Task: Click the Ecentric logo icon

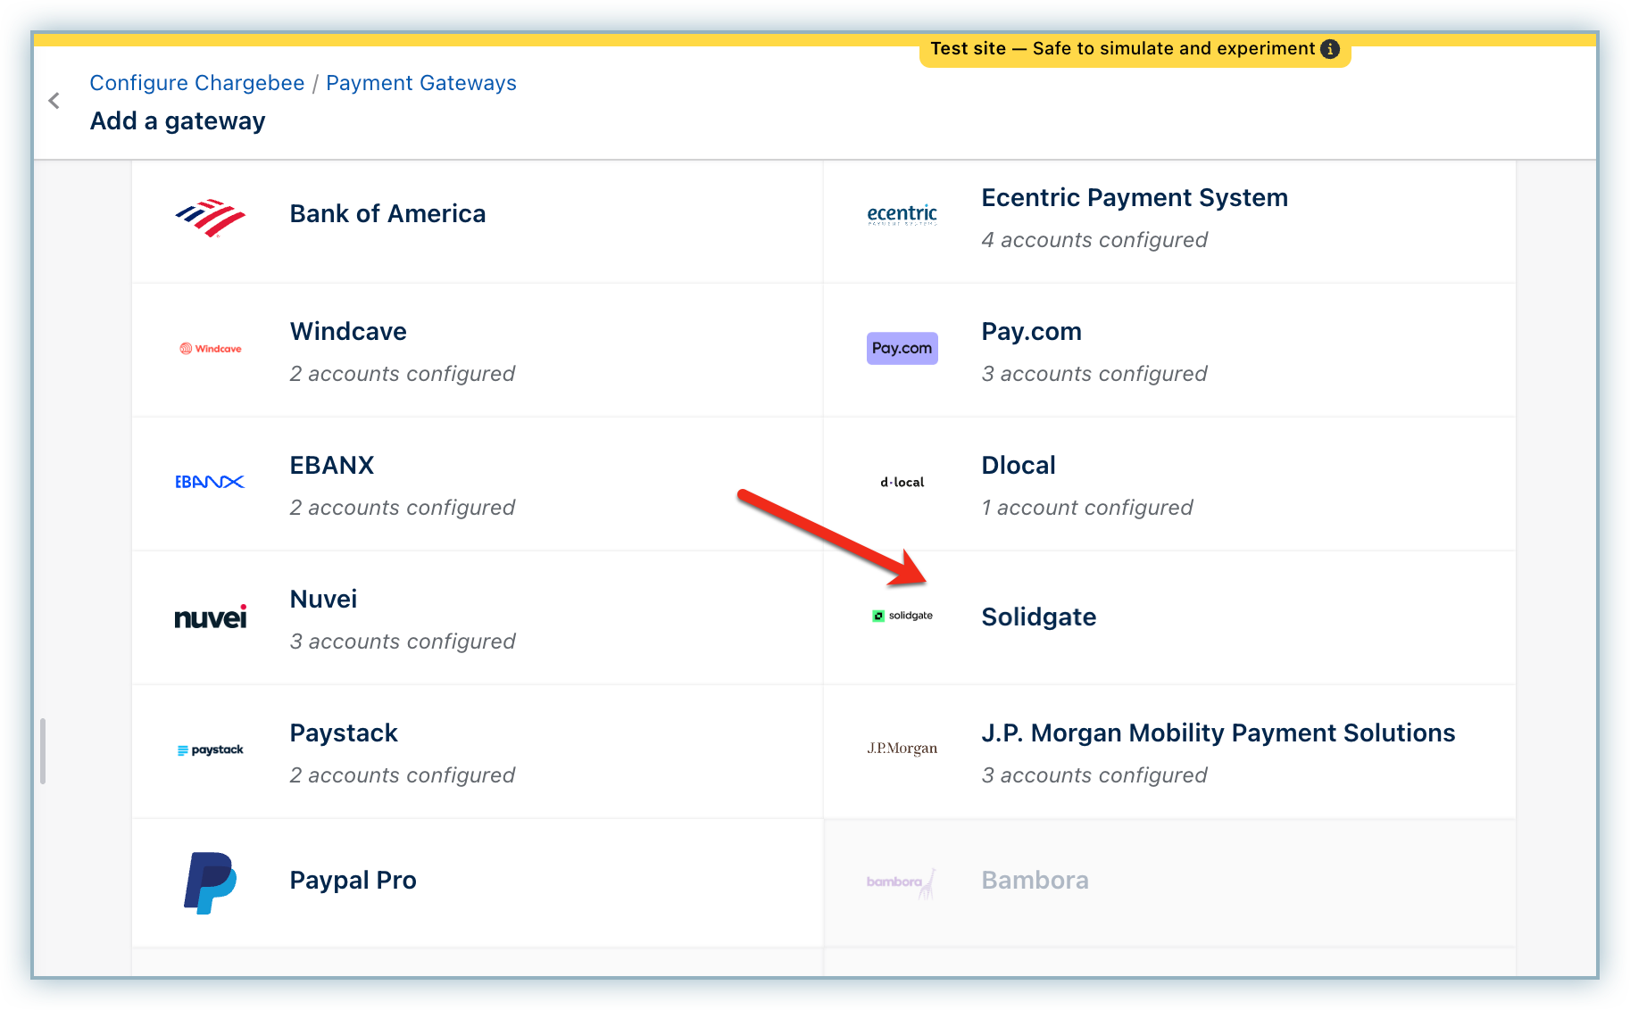Action: (x=902, y=214)
